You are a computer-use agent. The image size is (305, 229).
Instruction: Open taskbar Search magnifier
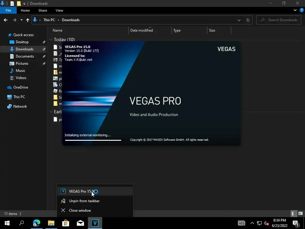(x=21, y=223)
